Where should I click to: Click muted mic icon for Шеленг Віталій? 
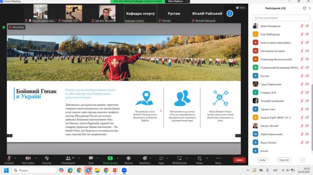(x=302, y=126)
